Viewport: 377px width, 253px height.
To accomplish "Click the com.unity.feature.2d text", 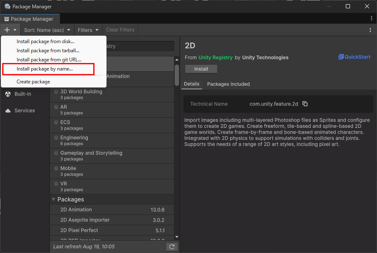I will click(x=274, y=104).
